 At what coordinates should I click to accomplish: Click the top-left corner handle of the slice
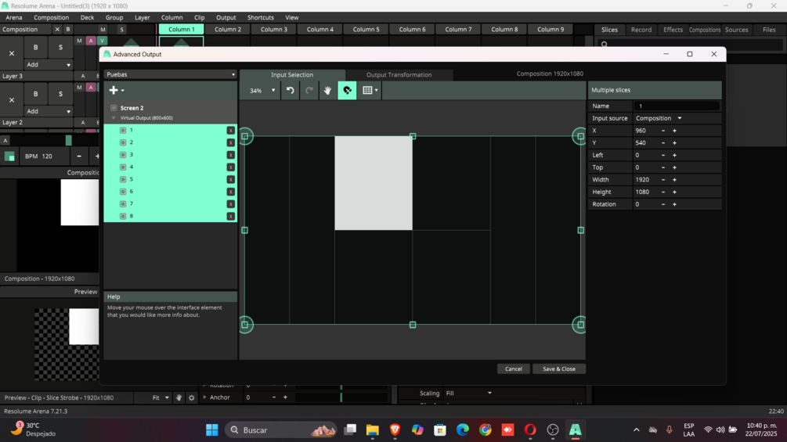(x=245, y=136)
